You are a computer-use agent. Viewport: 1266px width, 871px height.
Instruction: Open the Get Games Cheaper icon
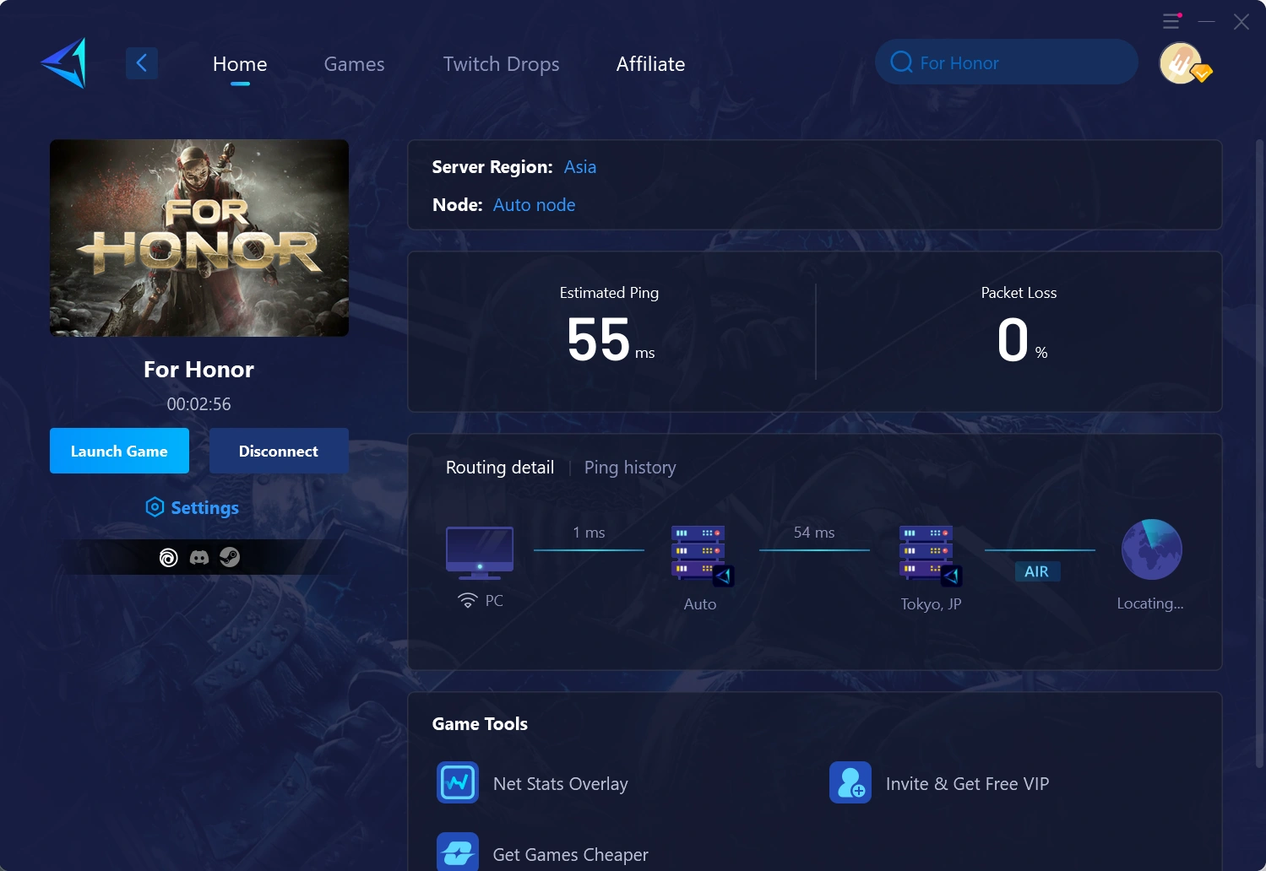click(458, 852)
